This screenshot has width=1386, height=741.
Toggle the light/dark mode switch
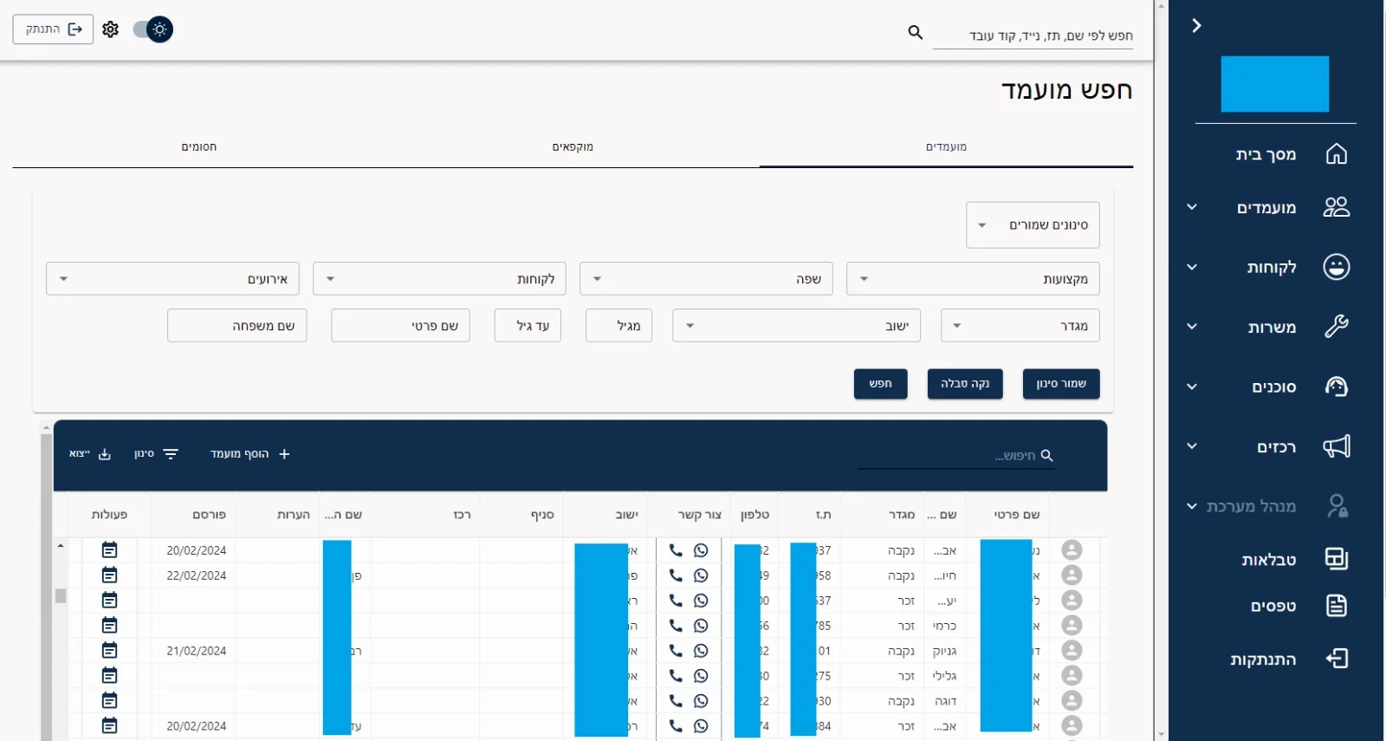click(x=153, y=29)
